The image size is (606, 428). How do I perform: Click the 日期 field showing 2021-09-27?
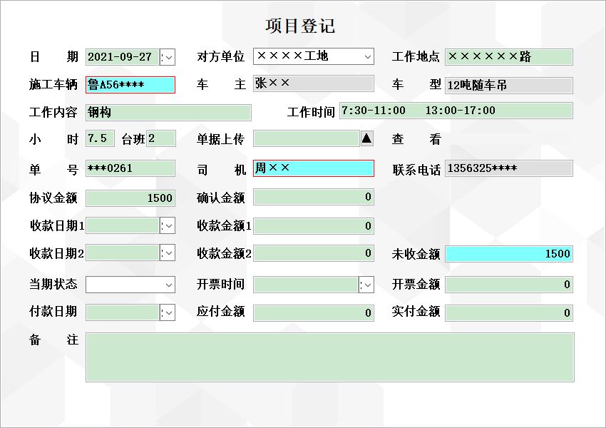[123, 57]
